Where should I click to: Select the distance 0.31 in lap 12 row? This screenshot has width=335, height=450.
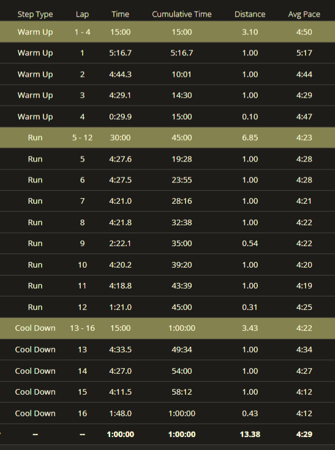click(250, 307)
